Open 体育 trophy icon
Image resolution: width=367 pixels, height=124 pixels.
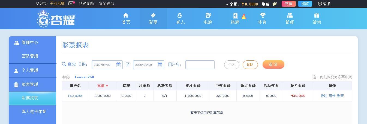262,15
